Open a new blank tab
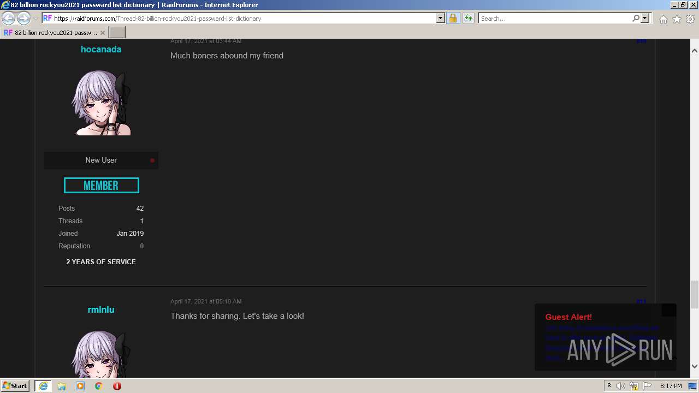 coord(117,33)
